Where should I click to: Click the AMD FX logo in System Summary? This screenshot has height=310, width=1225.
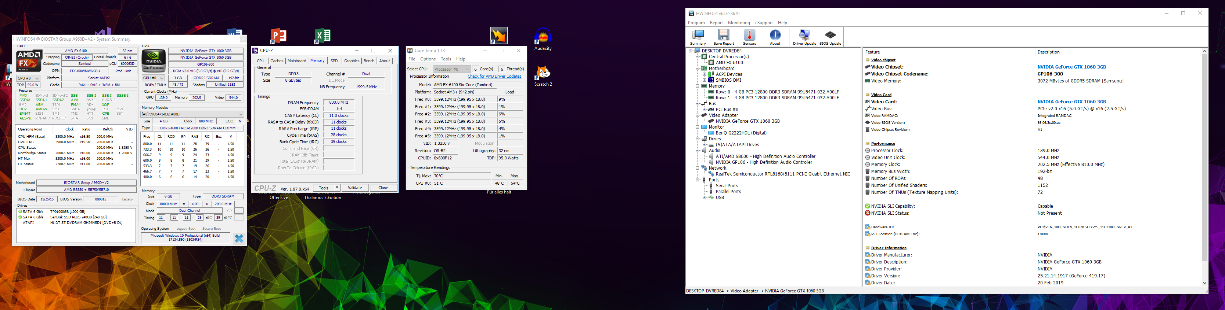tap(29, 61)
